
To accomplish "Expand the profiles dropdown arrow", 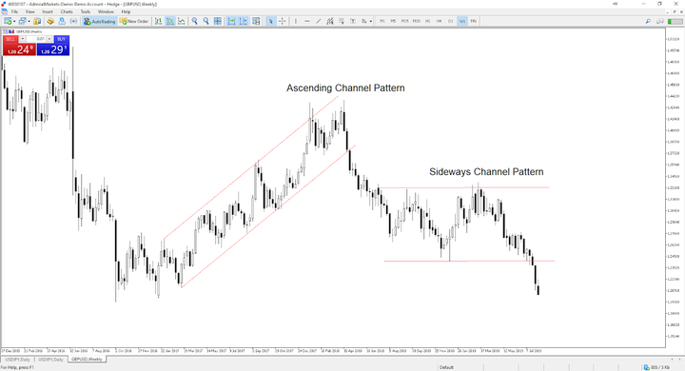I will pyautogui.click(x=29, y=21).
